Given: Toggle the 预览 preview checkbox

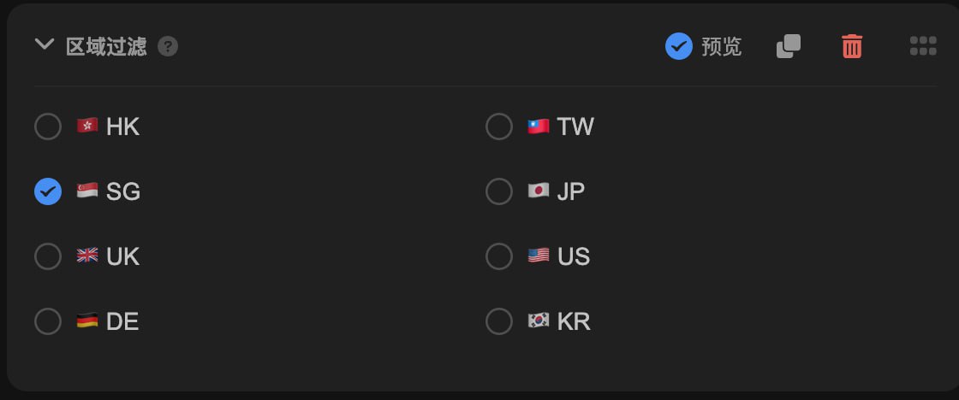Looking at the screenshot, I should click(678, 46).
